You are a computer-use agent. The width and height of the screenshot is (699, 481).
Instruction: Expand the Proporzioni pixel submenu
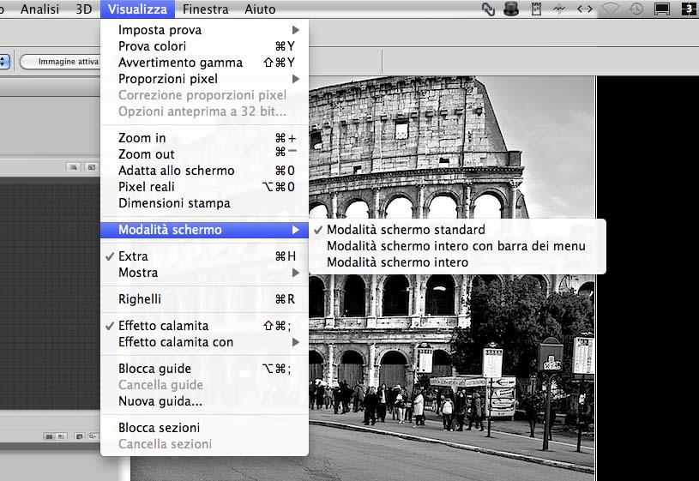pos(205,79)
